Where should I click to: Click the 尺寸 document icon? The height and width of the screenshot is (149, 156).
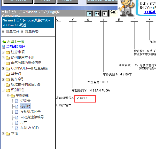tap(17, 123)
